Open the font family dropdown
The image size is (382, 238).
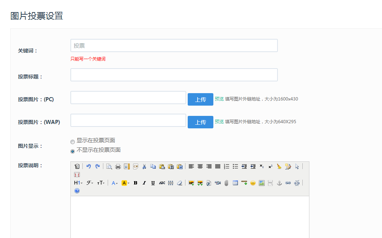pos(90,183)
